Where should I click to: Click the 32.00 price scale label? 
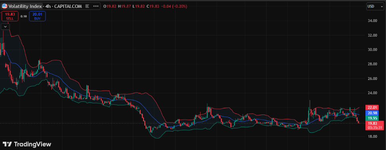pos(372,35)
